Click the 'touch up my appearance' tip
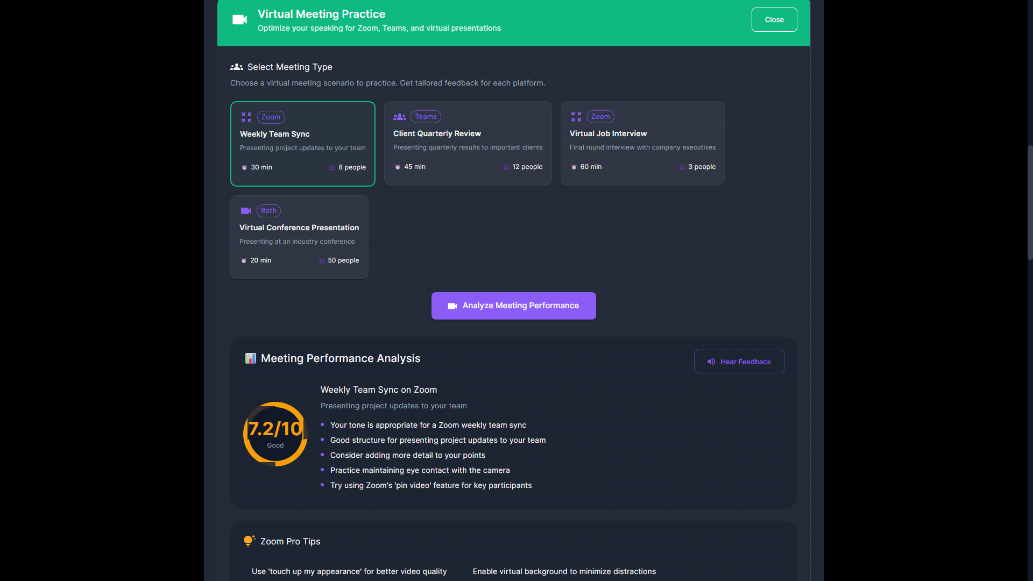The image size is (1033, 581). click(349, 571)
